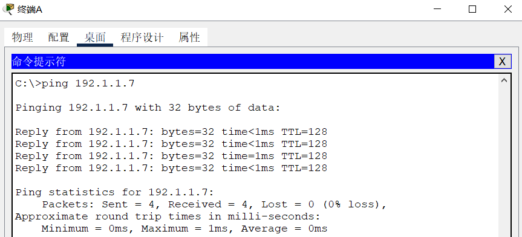Close the 命令提示符 panel with X
The width and height of the screenshot is (522, 237).
[x=502, y=62]
